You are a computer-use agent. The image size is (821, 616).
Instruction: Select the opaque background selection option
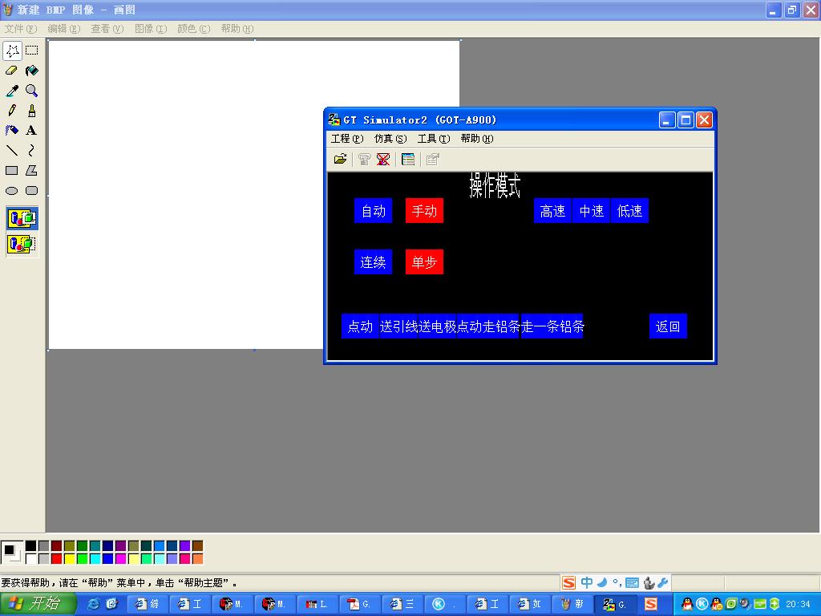(x=22, y=218)
